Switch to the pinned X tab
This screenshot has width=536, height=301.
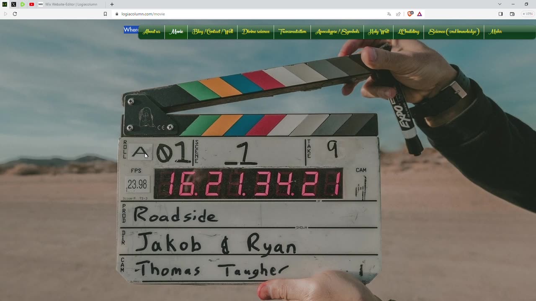point(14,4)
